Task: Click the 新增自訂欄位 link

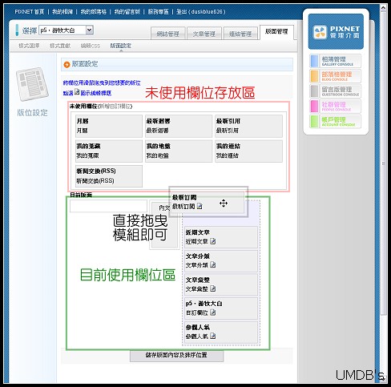Action: pyautogui.click(x=115, y=107)
